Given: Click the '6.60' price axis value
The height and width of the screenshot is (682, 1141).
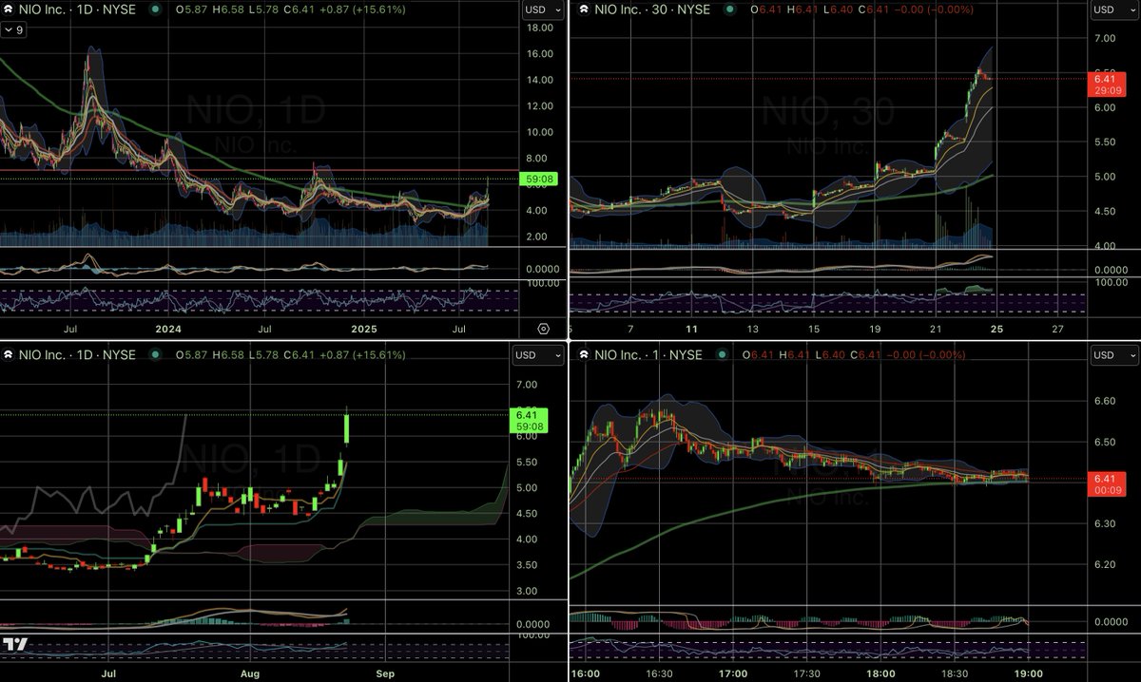Looking at the screenshot, I should click(1105, 402).
